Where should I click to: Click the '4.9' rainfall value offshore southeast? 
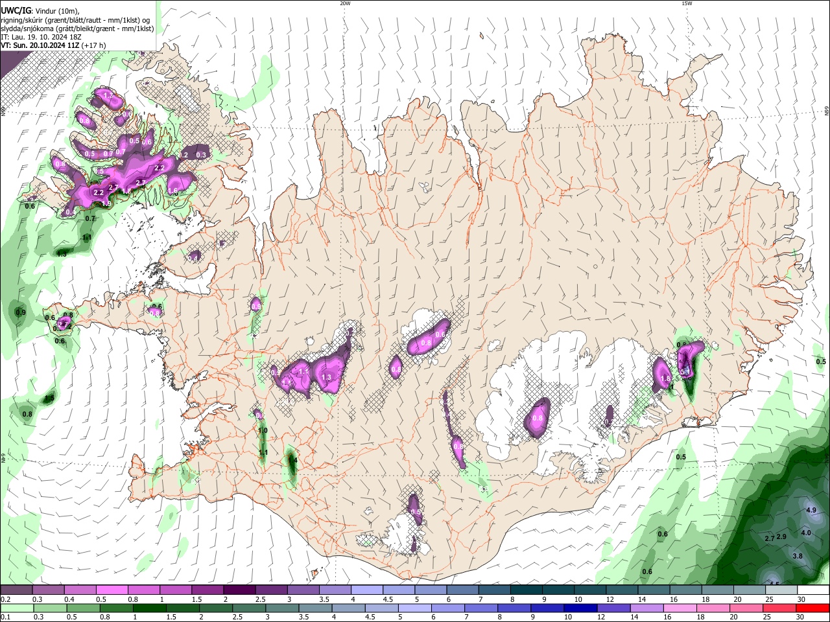click(x=811, y=511)
